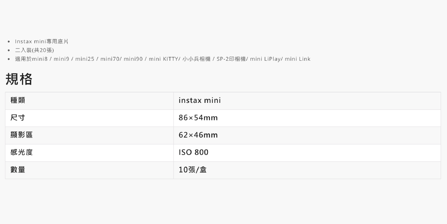
Task: Select the 二入裝(共20張) list item
Action: pyautogui.click(x=34, y=50)
